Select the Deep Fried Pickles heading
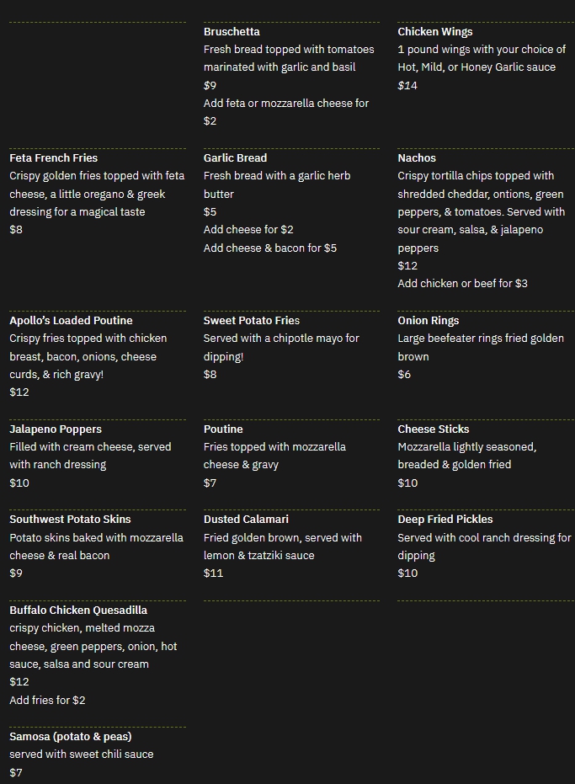Image resolution: width=575 pixels, height=784 pixels. pyautogui.click(x=445, y=520)
